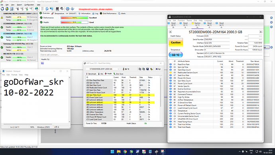Click HD Tune yellow options icon
Viewport: 275px width, 155px height.
(151, 69)
